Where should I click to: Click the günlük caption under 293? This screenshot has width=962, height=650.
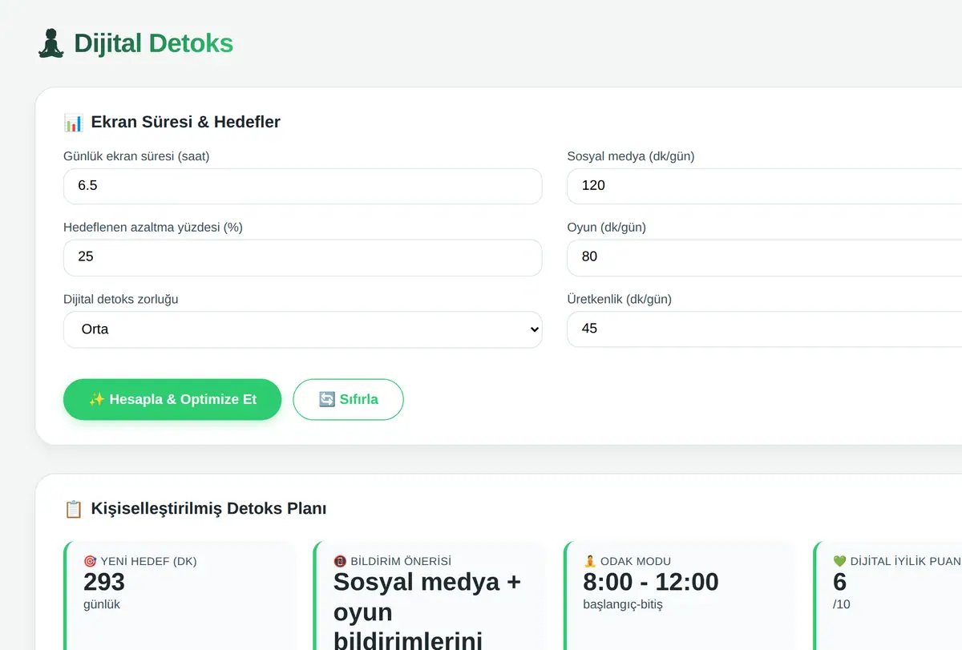[x=102, y=604]
